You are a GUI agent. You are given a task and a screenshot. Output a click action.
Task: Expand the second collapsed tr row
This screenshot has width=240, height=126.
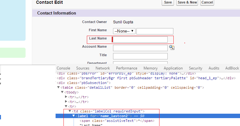(66, 101)
